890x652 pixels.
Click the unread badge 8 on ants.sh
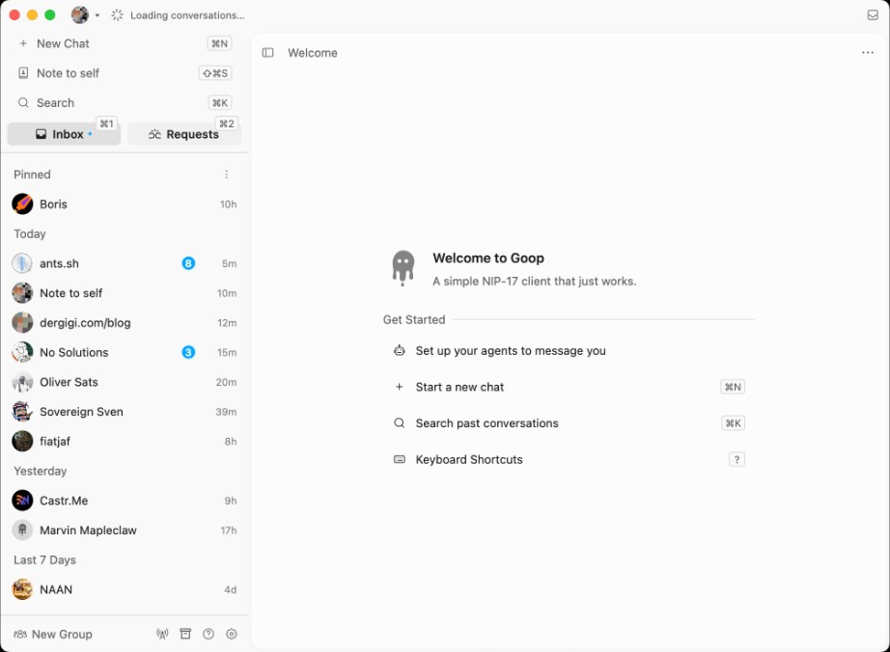pyautogui.click(x=188, y=263)
